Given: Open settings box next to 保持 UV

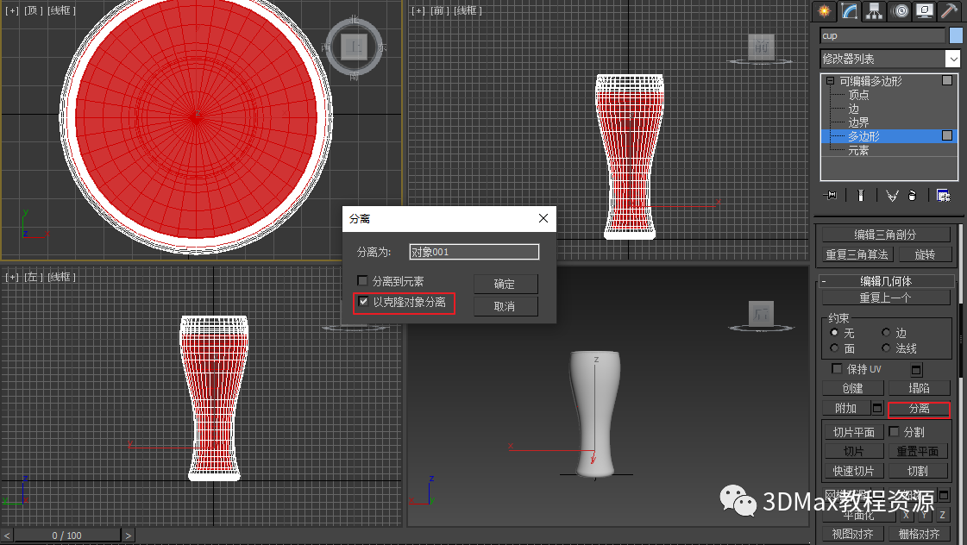Looking at the screenshot, I should coord(916,370).
